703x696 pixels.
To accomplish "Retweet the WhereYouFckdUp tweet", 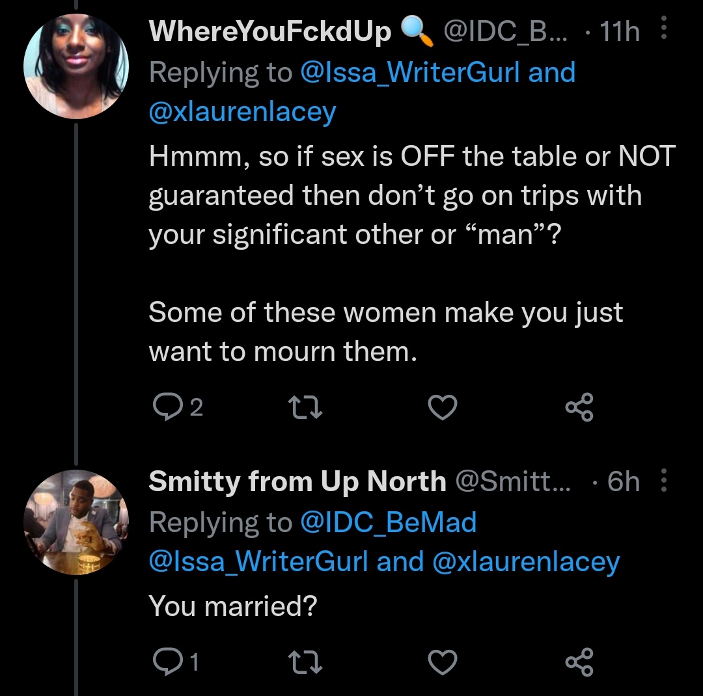I will click(305, 408).
